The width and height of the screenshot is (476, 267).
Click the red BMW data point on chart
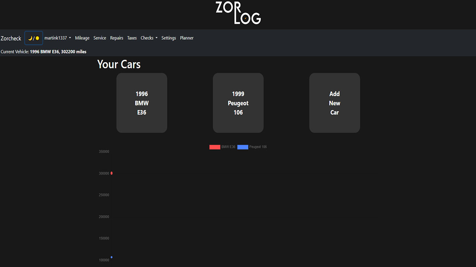click(112, 173)
